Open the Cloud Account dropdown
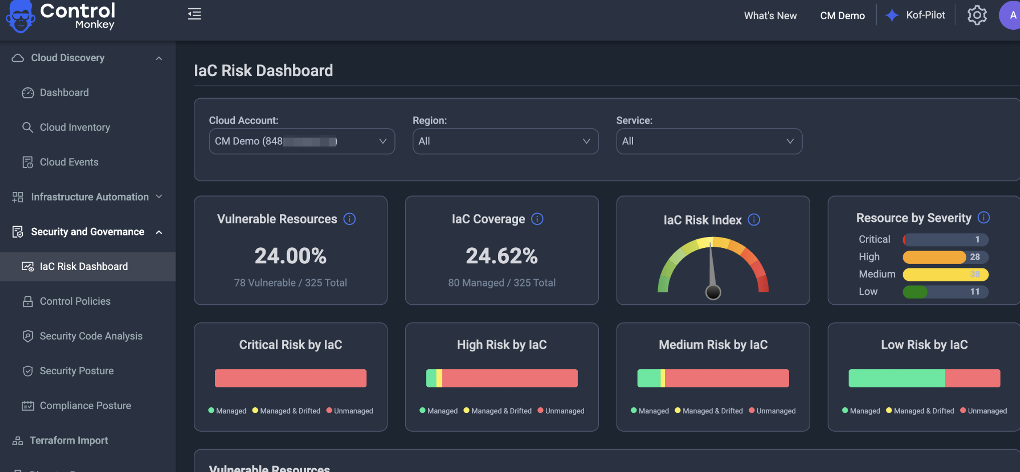This screenshot has width=1020, height=472. (302, 141)
